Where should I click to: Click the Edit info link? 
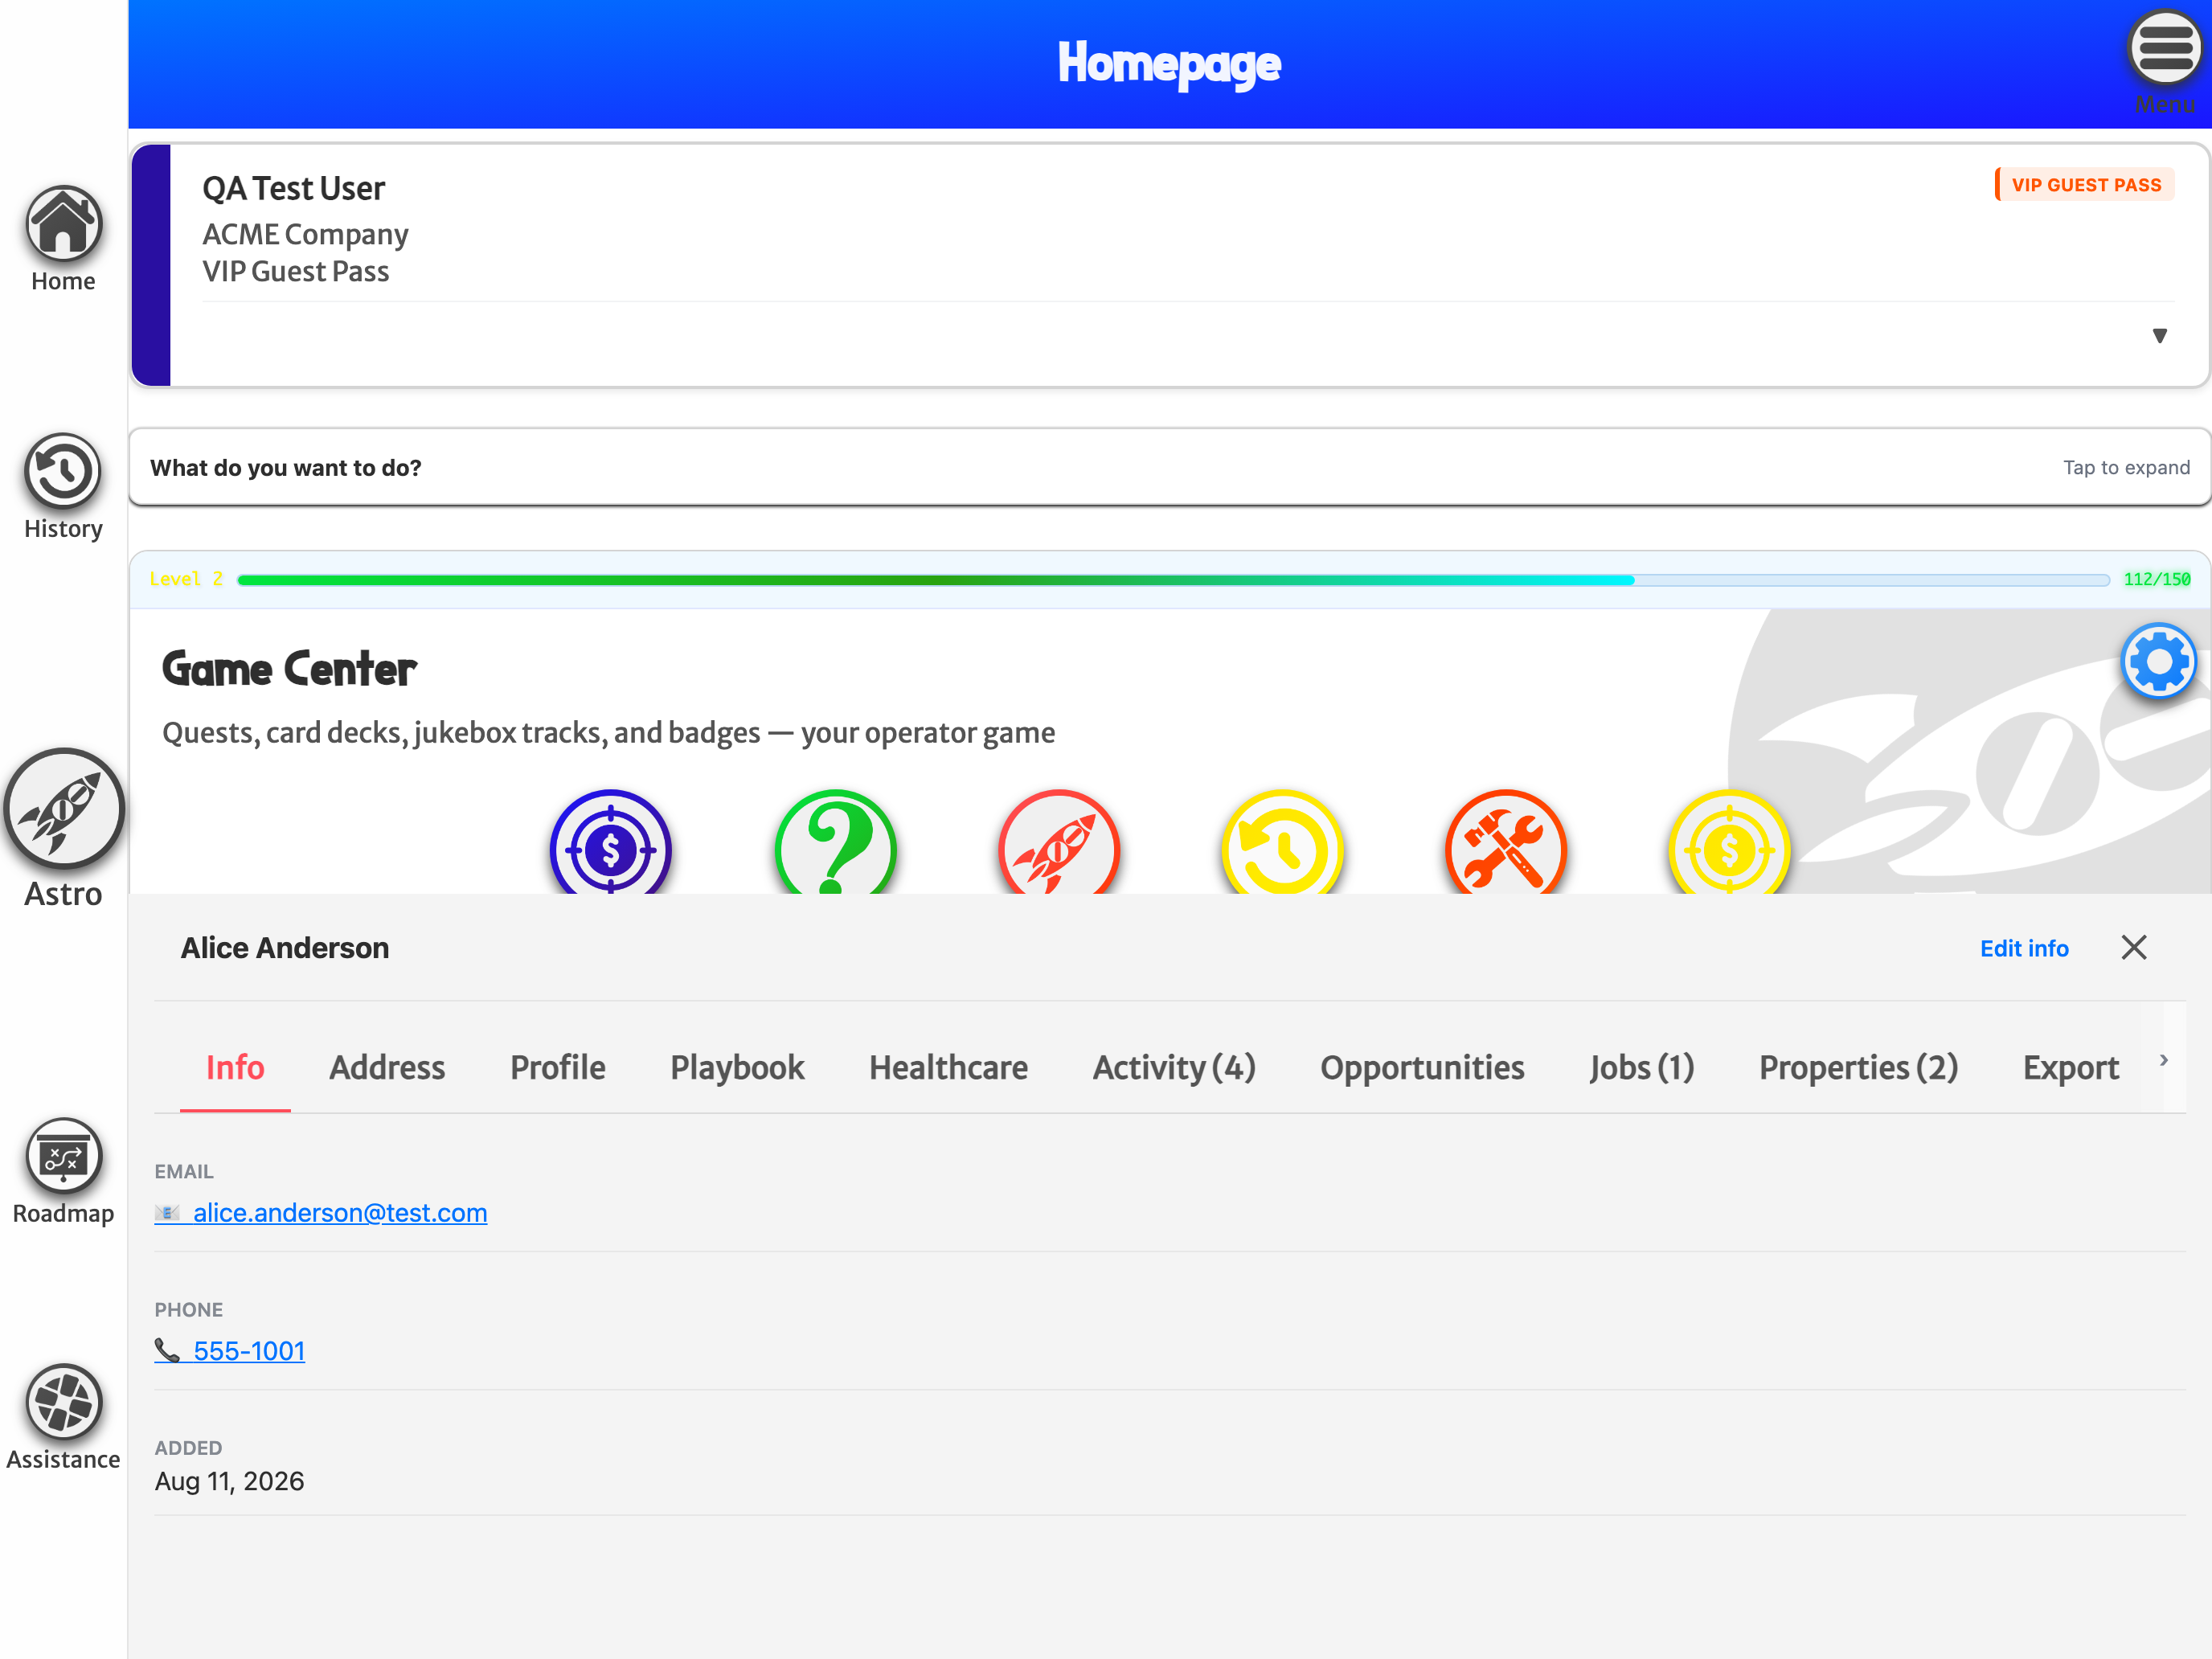coord(2024,948)
